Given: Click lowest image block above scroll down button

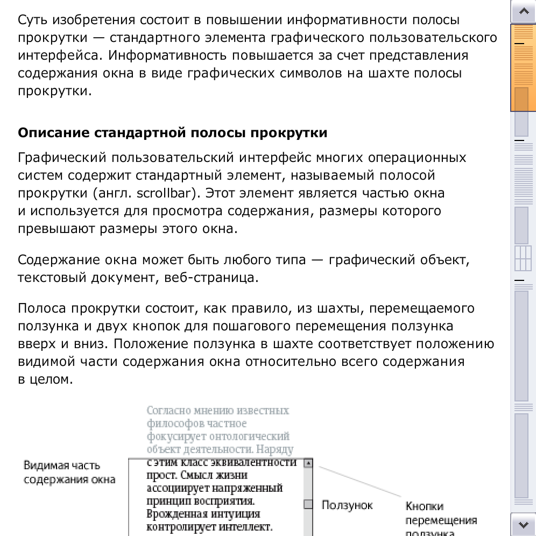Looking at the screenshot, I should 522,455.
